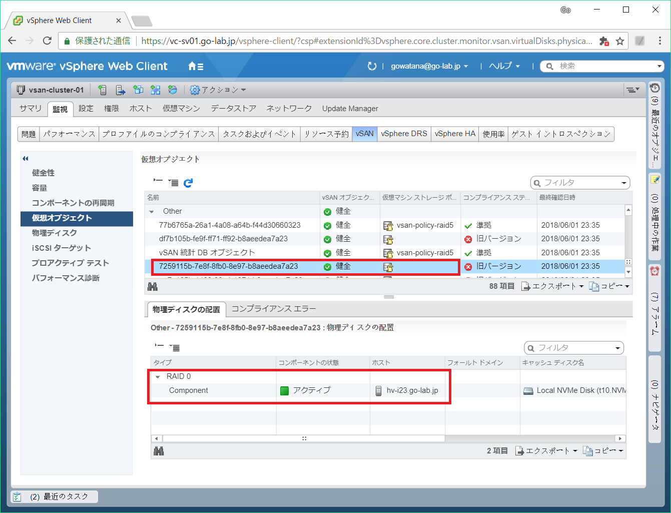
Task: Go back with browser back arrow
Action: pos(13,41)
